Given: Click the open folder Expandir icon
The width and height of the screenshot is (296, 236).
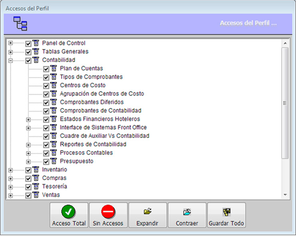Looking at the screenshot, I should (147, 211).
